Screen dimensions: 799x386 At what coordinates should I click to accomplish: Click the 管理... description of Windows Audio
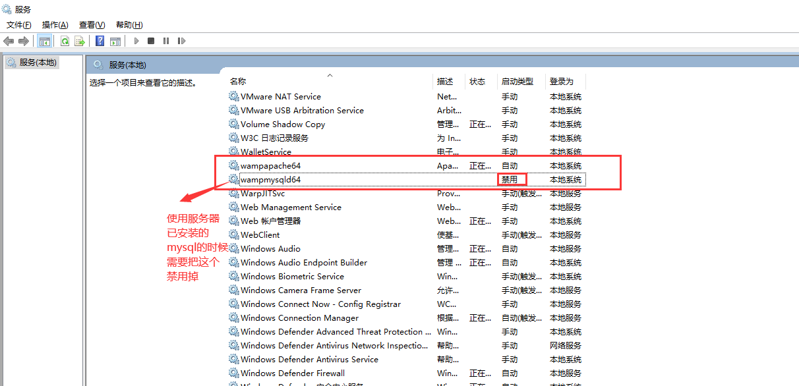(x=448, y=248)
